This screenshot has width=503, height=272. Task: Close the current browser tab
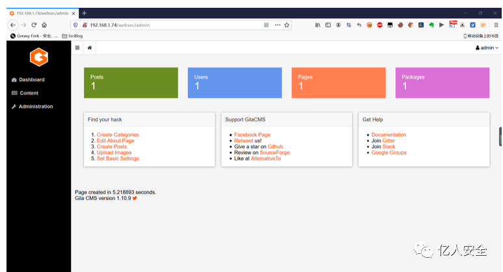click(74, 14)
